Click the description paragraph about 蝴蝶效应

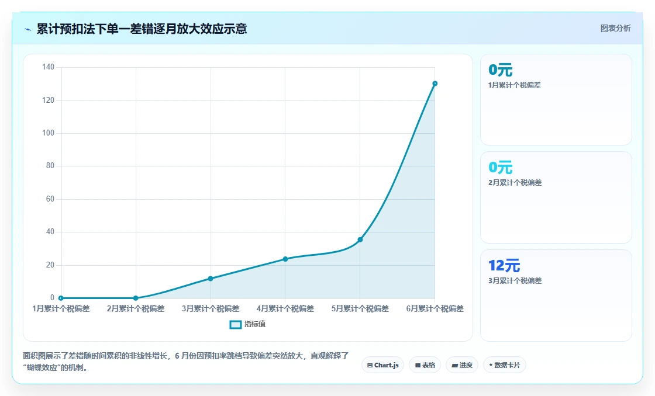186,362
